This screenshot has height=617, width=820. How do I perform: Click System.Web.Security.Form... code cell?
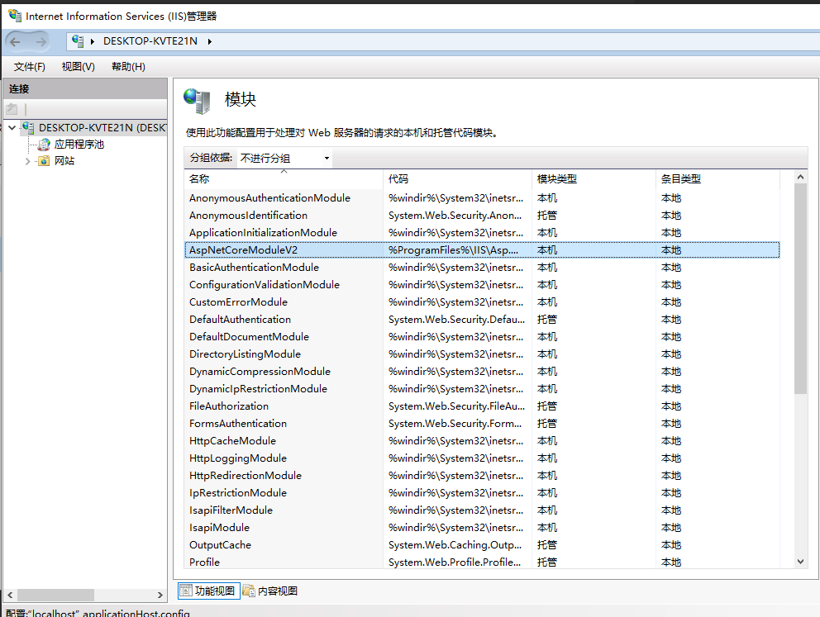pyautogui.click(x=455, y=423)
